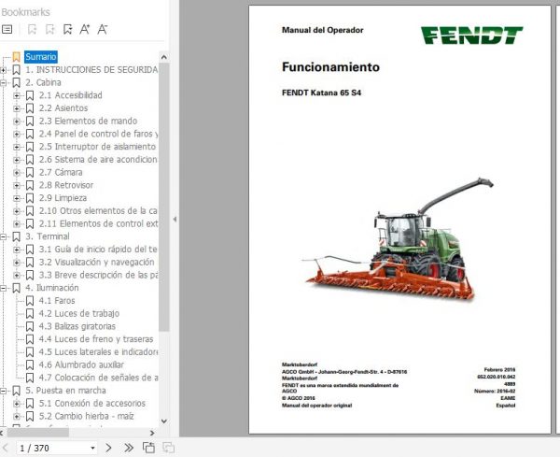Open the 5.2 Cambio hierba - maíz bookmark
The height and width of the screenshot is (457, 560).
pos(86,416)
